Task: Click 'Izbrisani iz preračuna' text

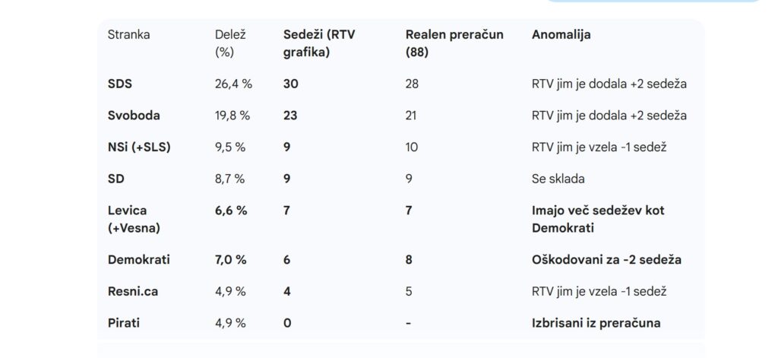Action: point(596,323)
